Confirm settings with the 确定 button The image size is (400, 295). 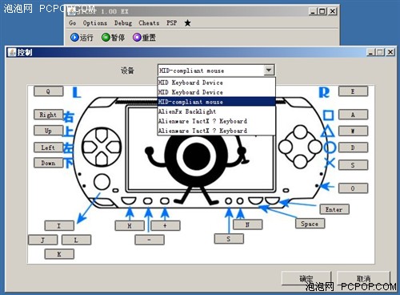(306, 278)
